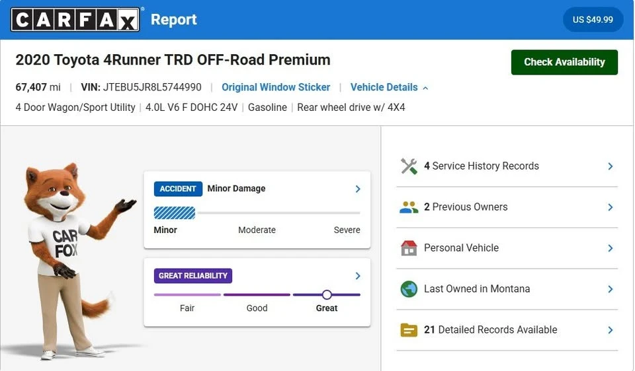The height and width of the screenshot is (371, 635).
Task: Click the Check Availability button
Action: pos(564,62)
